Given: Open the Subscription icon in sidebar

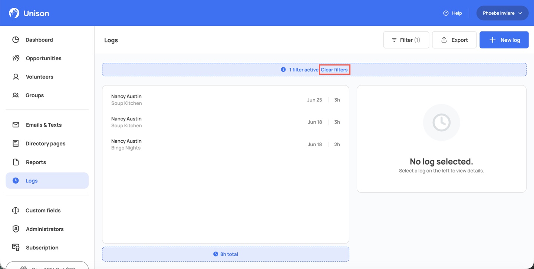Looking at the screenshot, I should pos(16,247).
